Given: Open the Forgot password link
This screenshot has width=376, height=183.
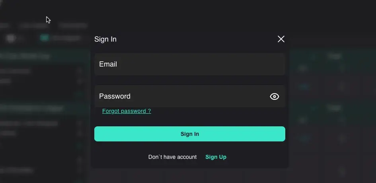Looking at the screenshot, I should (127, 111).
